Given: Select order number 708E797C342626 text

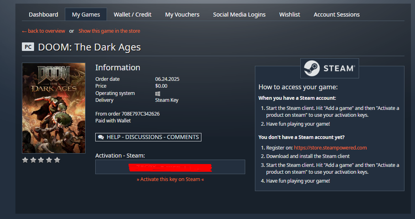Looking at the screenshot, I should pos(141,114).
